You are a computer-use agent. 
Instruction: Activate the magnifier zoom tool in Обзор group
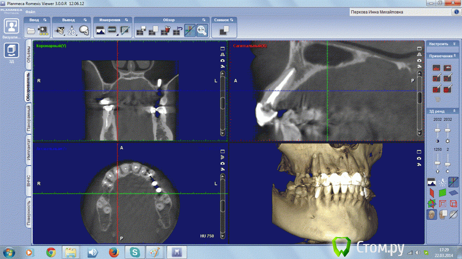tap(202, 31)
